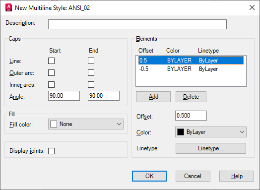Toggle Inner arcs End checkbox
Screen dimensions: 260x190
[91, 84]
